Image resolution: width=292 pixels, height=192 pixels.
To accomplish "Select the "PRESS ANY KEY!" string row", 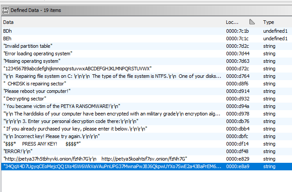I will coord(42,144).
